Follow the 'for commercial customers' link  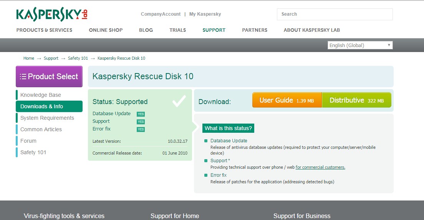tap(320, 167)
